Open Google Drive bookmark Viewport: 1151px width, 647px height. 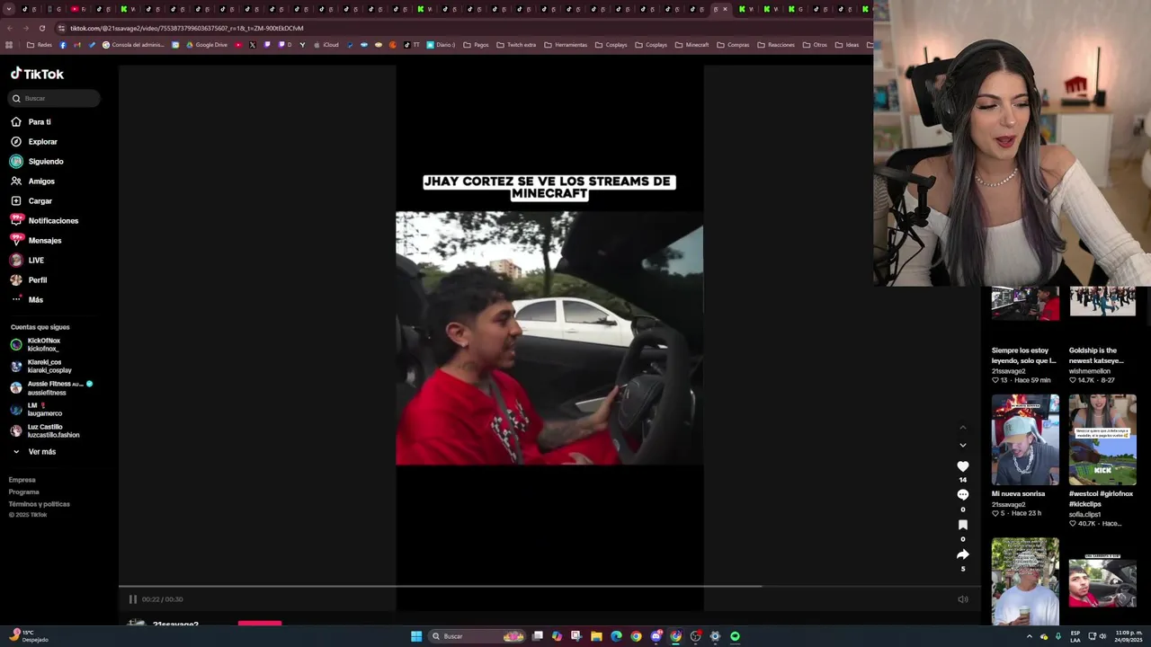(x=206, y=45)
